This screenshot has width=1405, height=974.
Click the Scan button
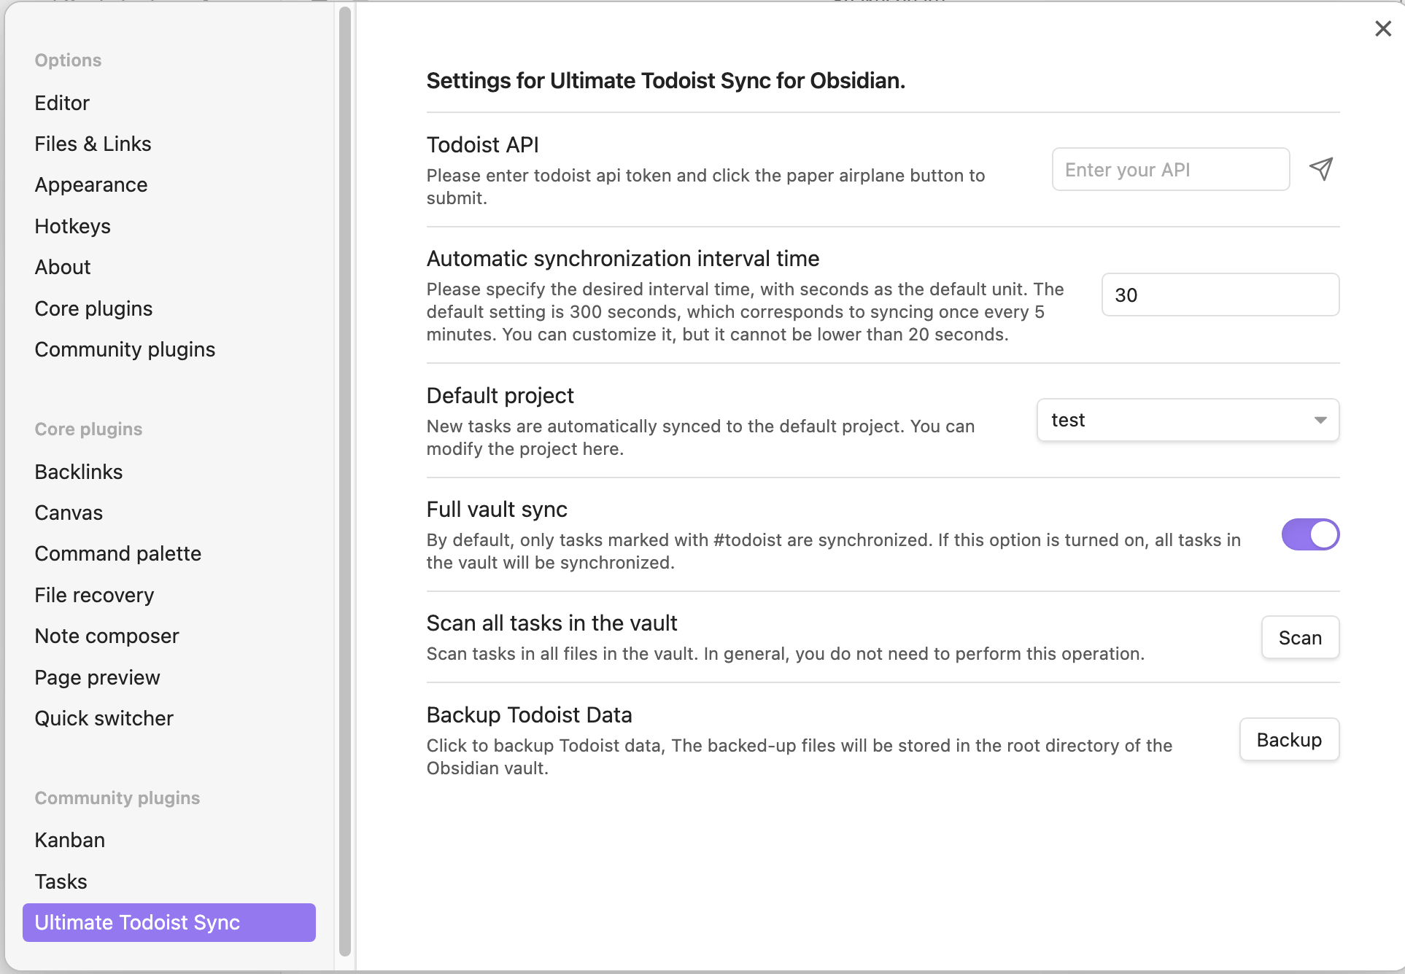[1300, 638]
